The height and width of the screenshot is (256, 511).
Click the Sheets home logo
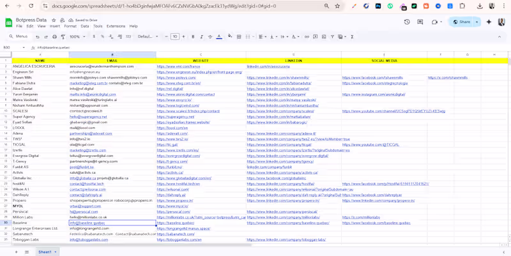click(x=8, y=22)
